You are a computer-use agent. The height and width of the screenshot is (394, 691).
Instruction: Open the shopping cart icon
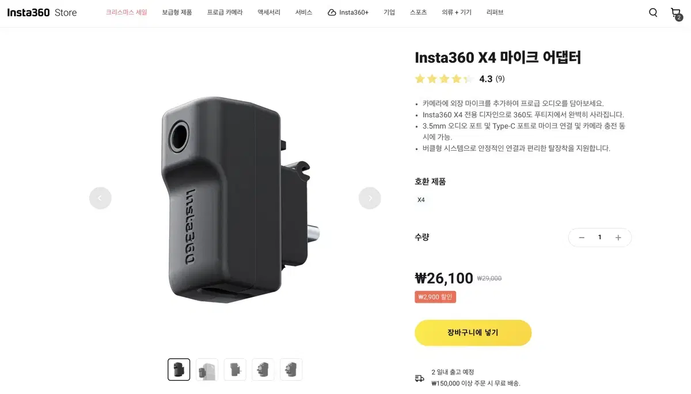[x=676, y=13]
